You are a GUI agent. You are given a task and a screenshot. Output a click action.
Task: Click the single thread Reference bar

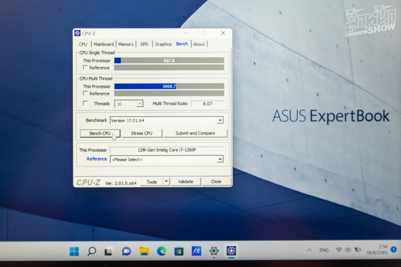[169, 67]
